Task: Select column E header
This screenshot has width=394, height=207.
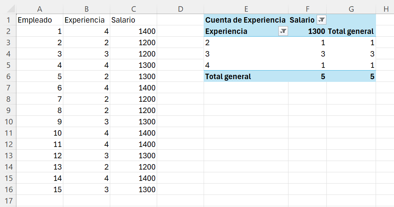Action: point(246,9)
